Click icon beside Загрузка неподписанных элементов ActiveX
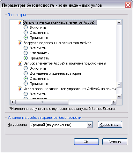 coord(20,22)
